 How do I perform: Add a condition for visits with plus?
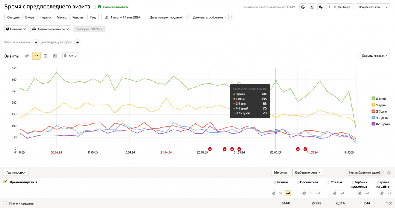(x=36, y=42)
